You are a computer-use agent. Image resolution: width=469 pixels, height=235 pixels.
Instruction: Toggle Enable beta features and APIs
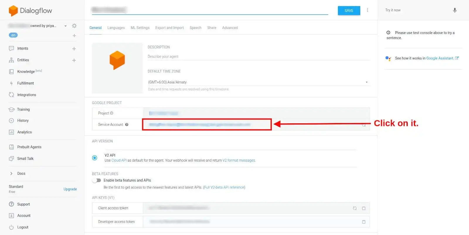pyautogui.click(x=96, y=180)
